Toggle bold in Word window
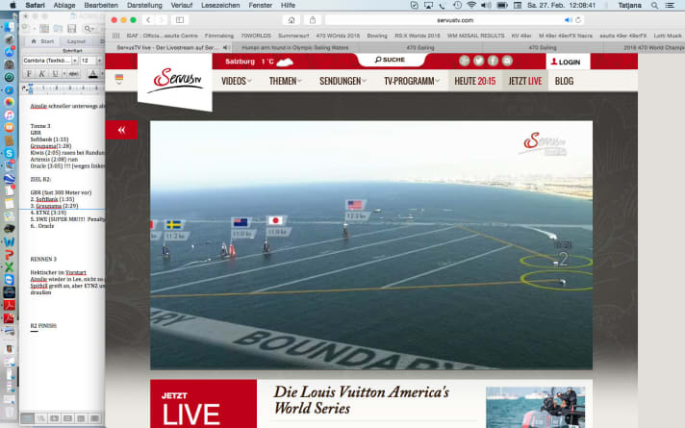 (29, 74)
